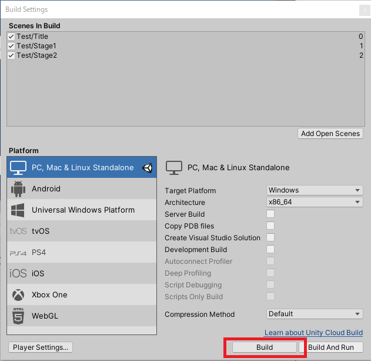The image size is (371, 361).
Task: Open Player Settings
Action: [41, 347]
